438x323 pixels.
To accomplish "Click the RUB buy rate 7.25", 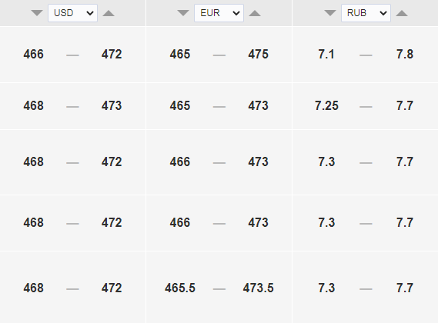I will [326, 106].
